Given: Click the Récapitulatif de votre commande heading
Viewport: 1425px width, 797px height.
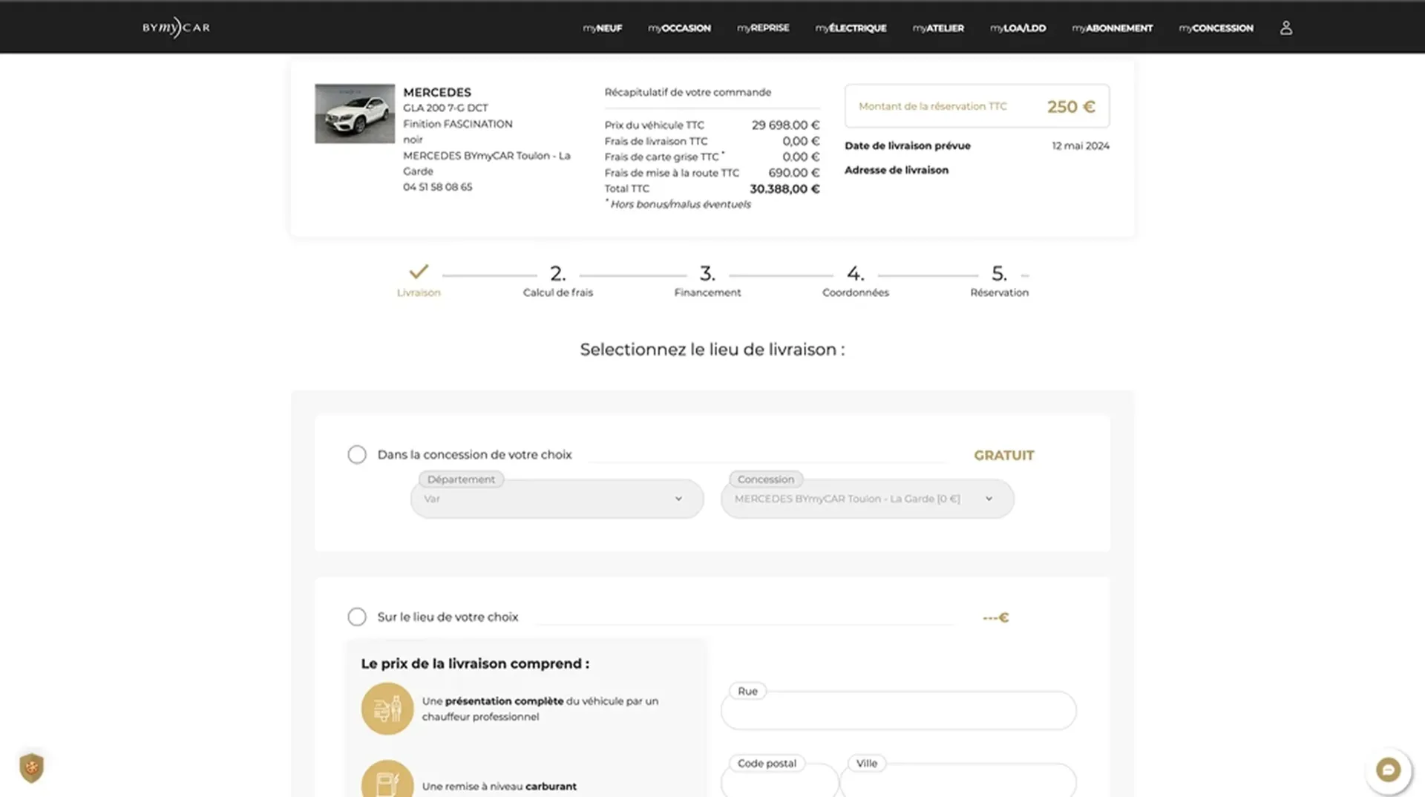Looking at the screenshot, I should (687, 92).
